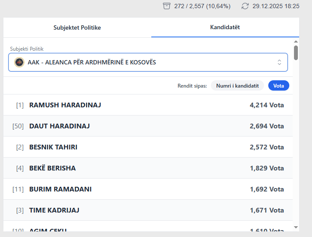Click the last updated timestamp 29.12.2025
This screenshot has width=312, height=237.
coord(276,6)
